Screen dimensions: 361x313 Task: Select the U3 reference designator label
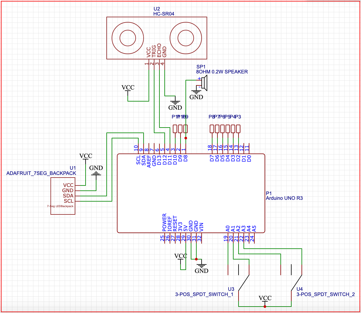pos(231,289)
